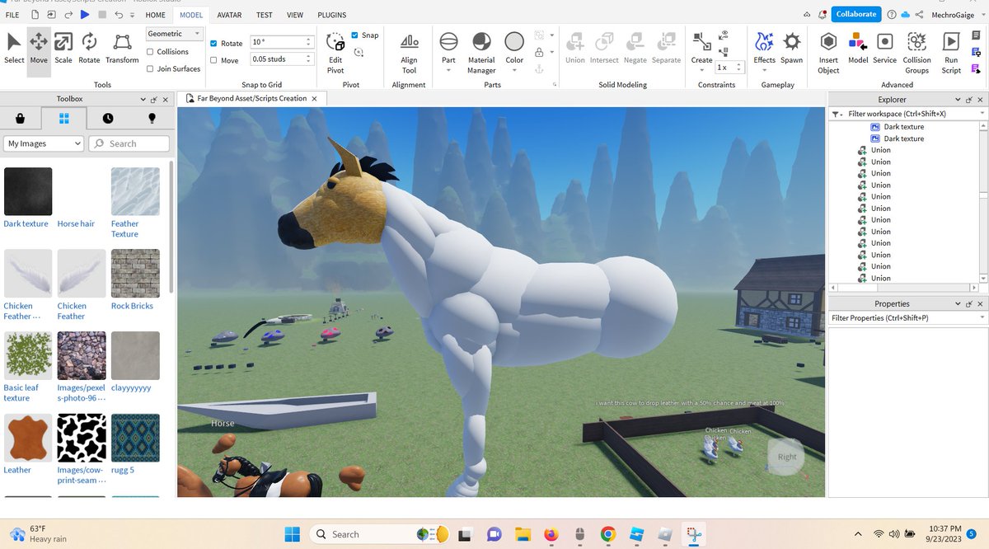Open File Explorer from the taskbar
The image size is (989, 549).
click(x=521, y=534)
